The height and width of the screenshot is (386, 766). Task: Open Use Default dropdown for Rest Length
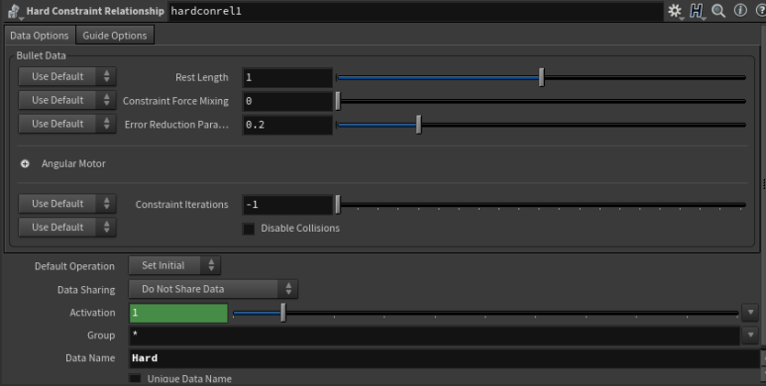point(67,76)
